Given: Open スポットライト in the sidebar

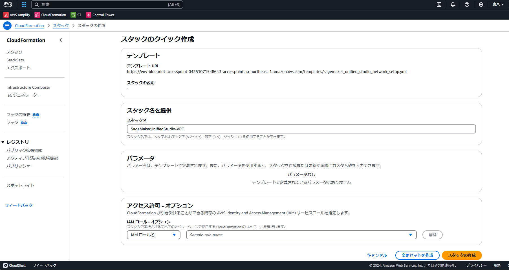Looking at the screenshot, I should pyautogui.click(x=20, y=186).
